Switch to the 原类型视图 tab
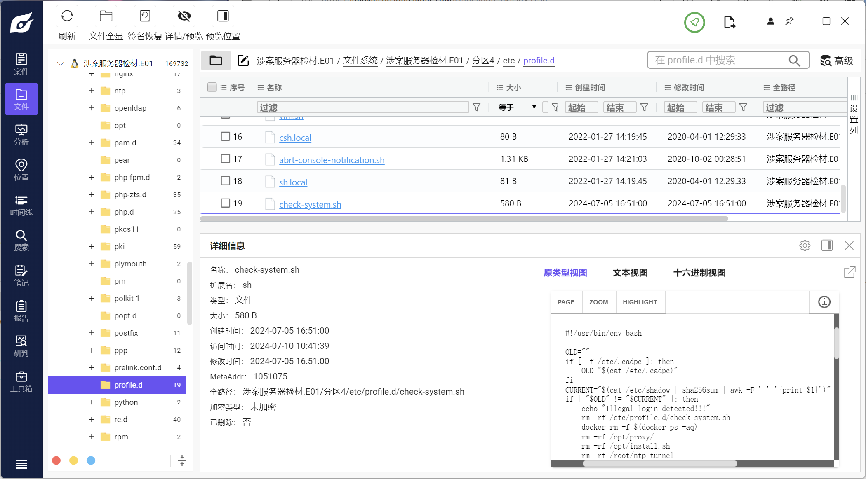The image size is (866, 479). [565, 273]
